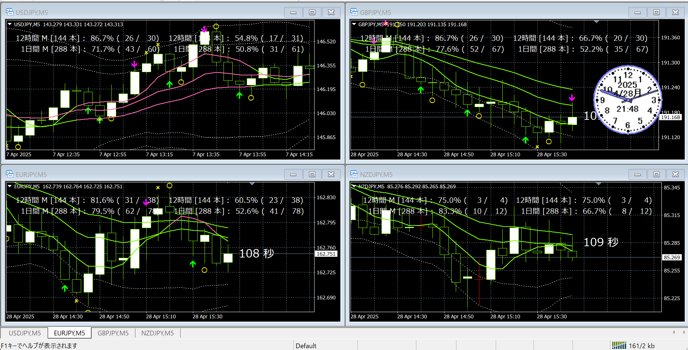Expand the triangle beside GBPJPY,M5 quote header

click(354, 24)
